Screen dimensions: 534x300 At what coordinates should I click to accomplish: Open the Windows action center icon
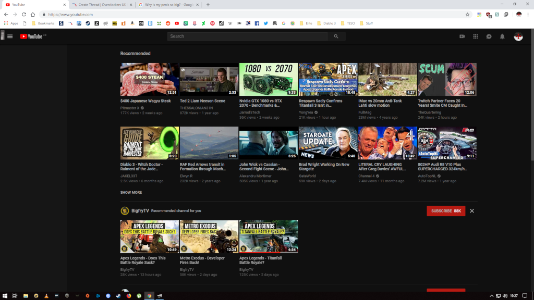click(x=525, y=296)
